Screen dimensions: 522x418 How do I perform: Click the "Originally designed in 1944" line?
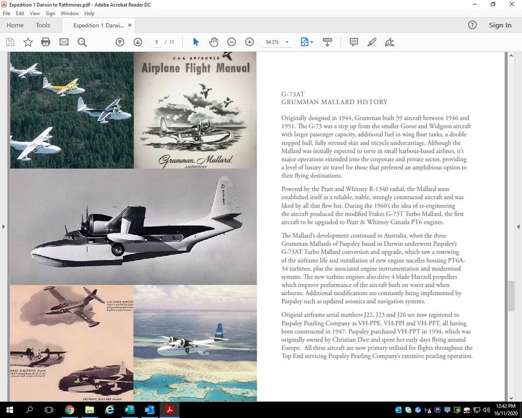click(375, 117)
